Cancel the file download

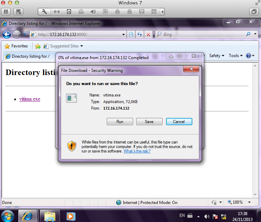179,122
